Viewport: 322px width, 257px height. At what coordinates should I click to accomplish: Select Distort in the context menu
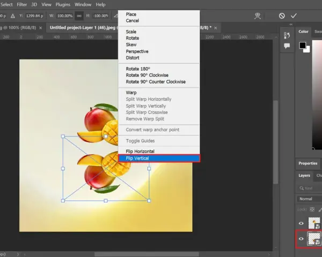coord(159,58)
